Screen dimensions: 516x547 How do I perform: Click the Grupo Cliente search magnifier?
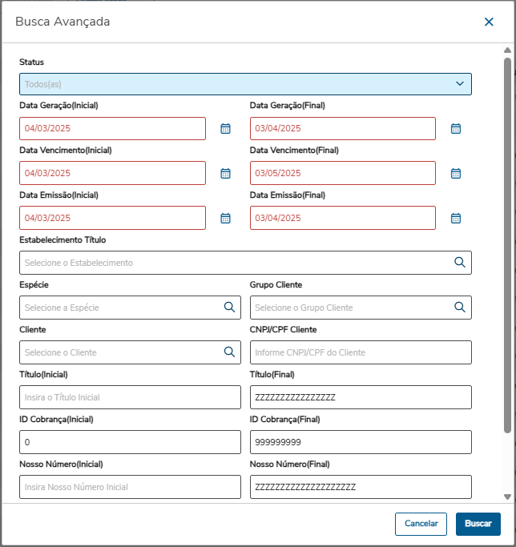460,307
